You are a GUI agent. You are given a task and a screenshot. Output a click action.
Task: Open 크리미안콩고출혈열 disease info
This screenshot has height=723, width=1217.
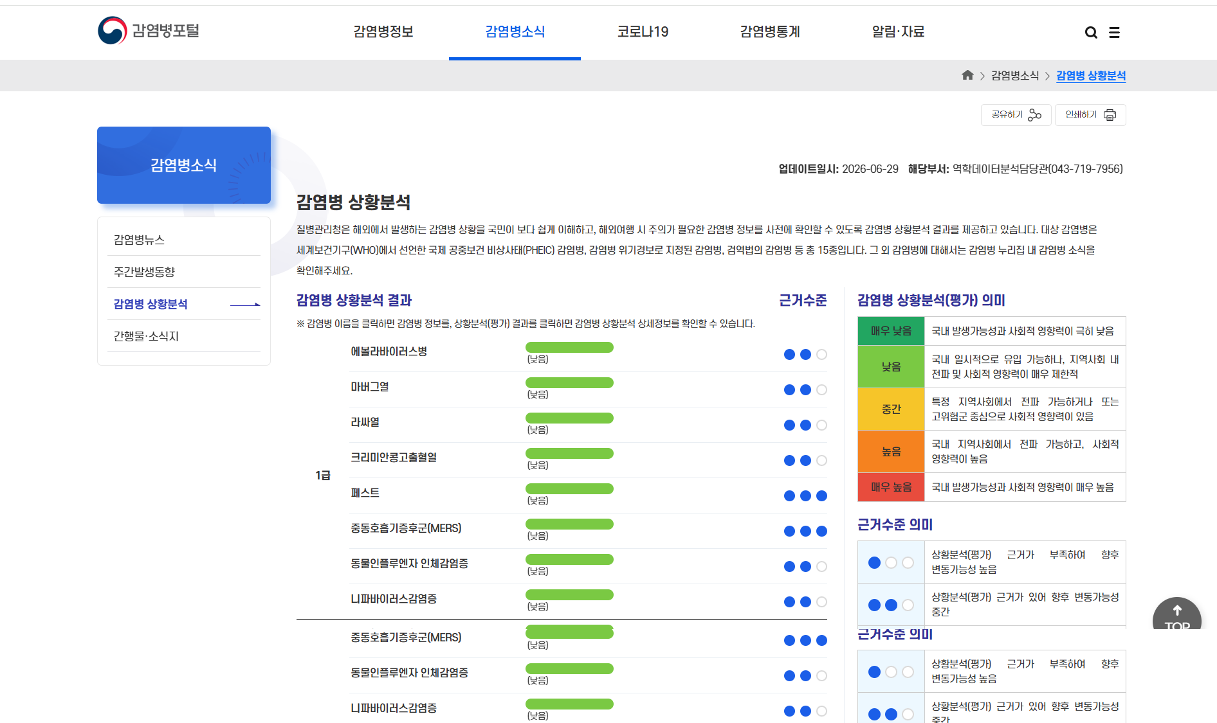[x=394, y=458]
